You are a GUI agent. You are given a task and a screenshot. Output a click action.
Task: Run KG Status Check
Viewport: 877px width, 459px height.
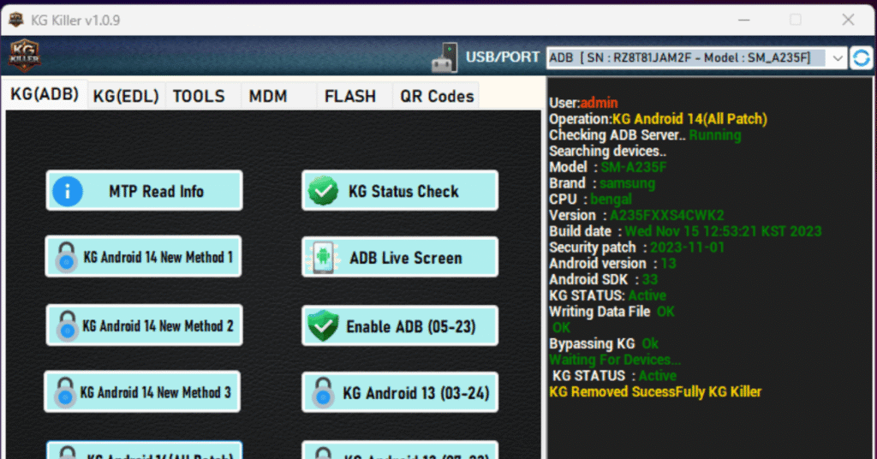[400, 191]
